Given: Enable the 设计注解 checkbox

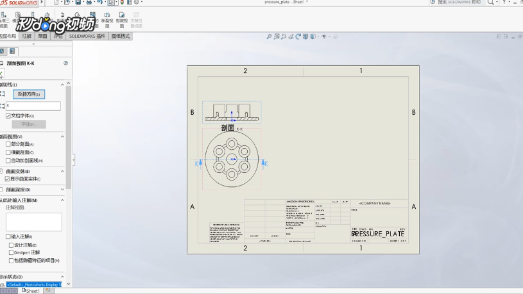Looking at the screenshot, I should [11, 245].
